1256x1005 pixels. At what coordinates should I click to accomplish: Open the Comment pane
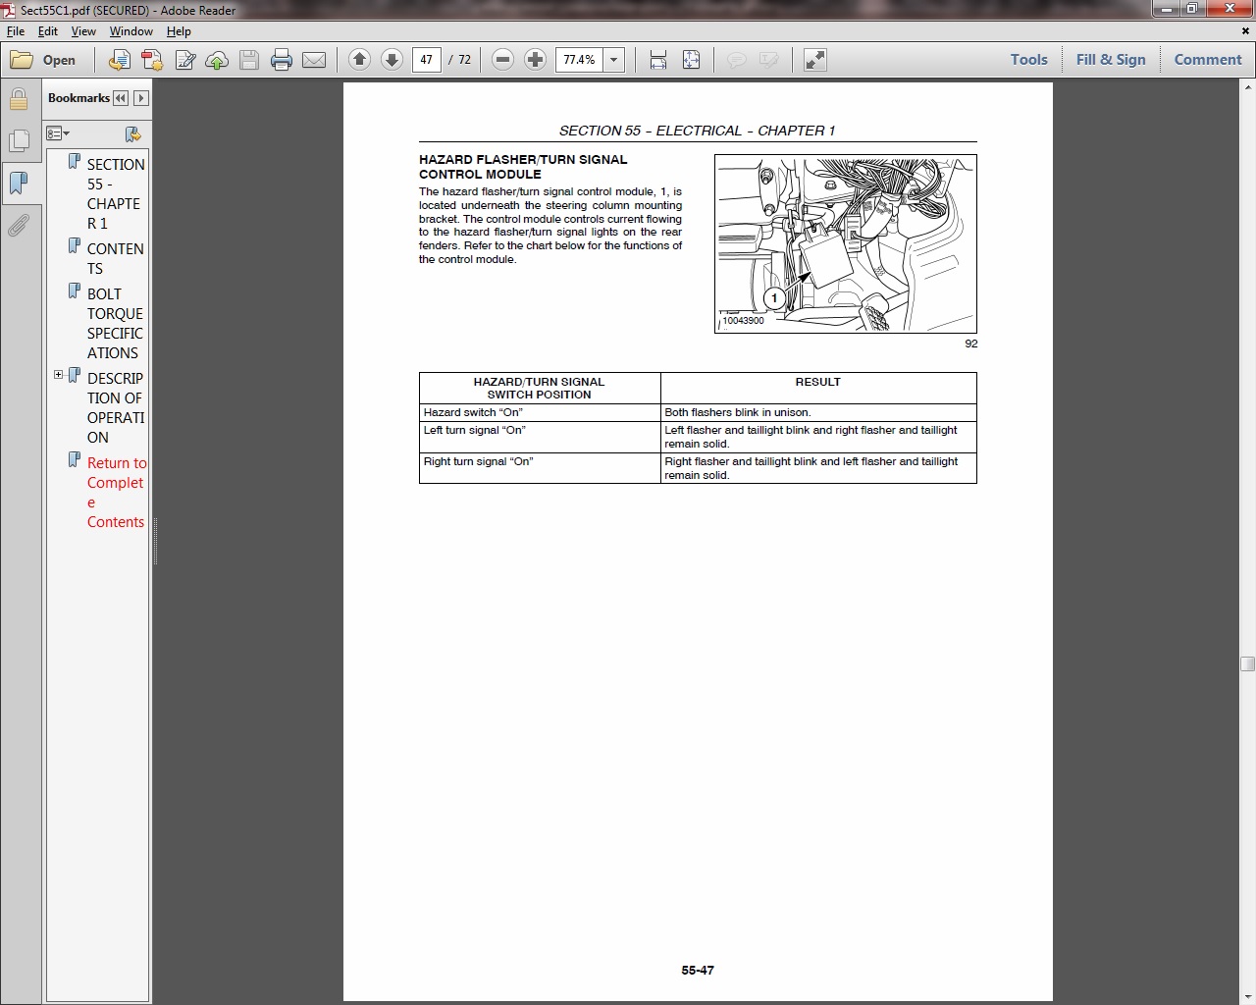(x=1208, y=60)
